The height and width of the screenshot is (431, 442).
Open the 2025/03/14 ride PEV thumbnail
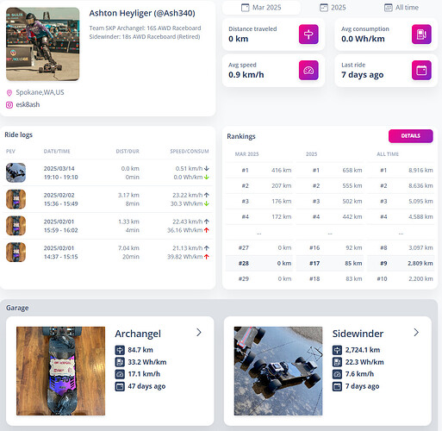[x=16, y=172]
